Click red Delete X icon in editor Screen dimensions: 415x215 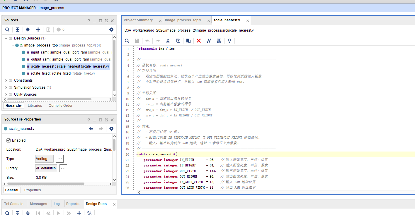click(x=199, y=41)
